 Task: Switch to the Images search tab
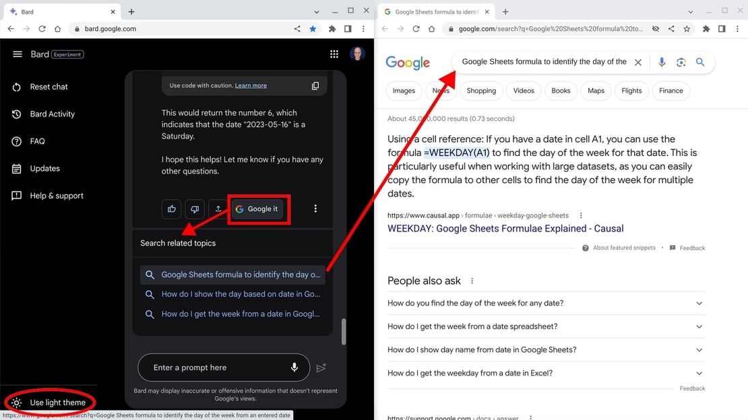(x=404, y=90)
